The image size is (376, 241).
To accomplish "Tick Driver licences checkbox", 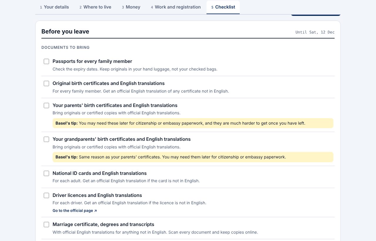I will point(46,195).
